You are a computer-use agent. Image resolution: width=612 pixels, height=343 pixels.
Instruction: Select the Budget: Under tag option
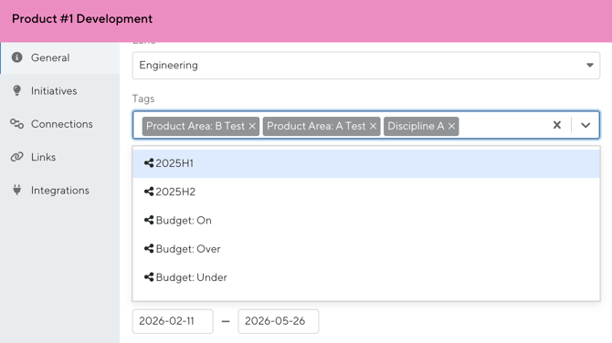(x=365, y=277)
